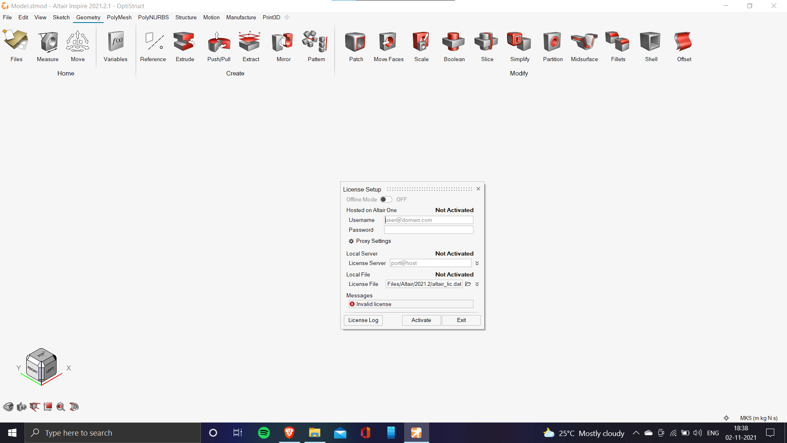Toggle the show/hide eye icon at bottom left
This screenshot has height=443, width=787.
pos(8,406)
